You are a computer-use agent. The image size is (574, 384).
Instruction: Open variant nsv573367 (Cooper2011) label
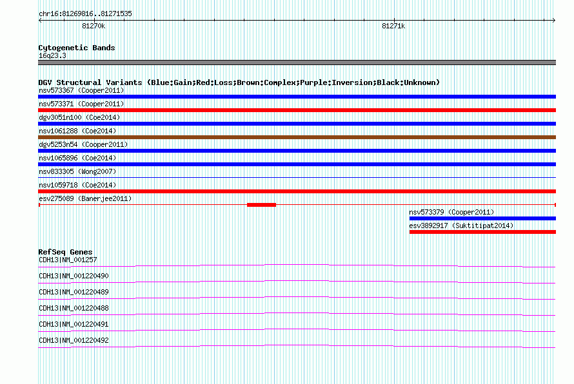81,90
